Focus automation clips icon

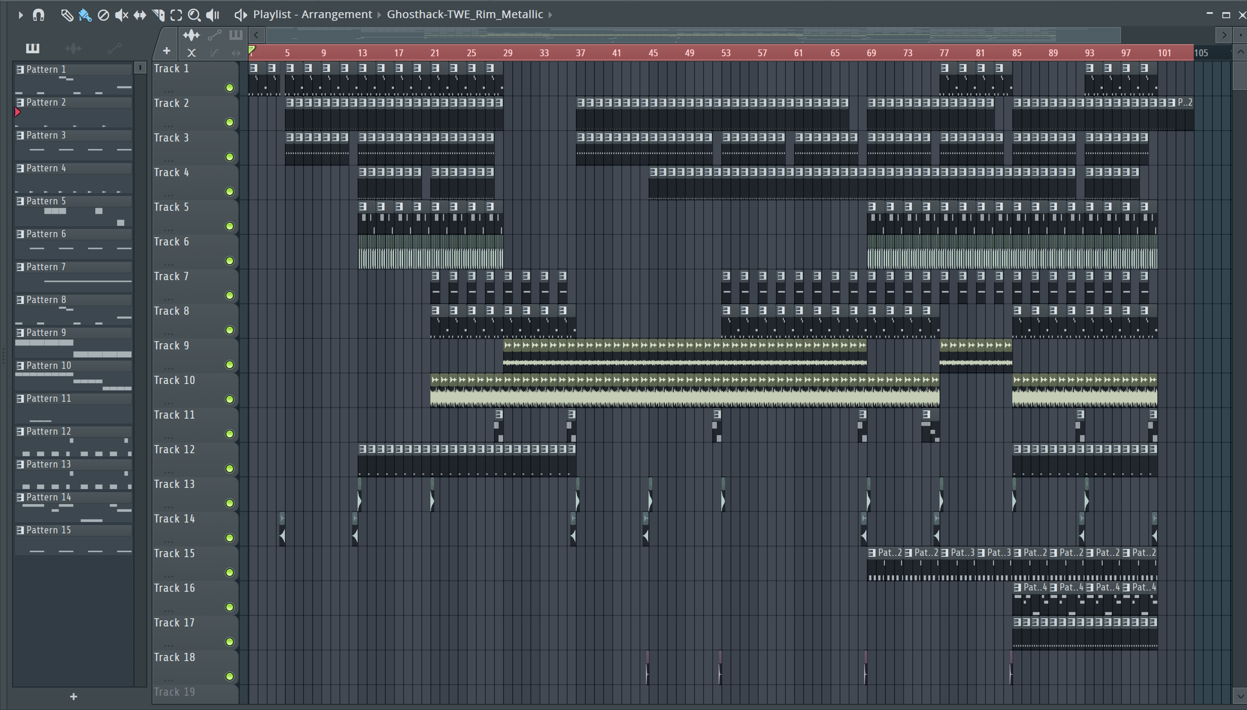coord(215,35)
